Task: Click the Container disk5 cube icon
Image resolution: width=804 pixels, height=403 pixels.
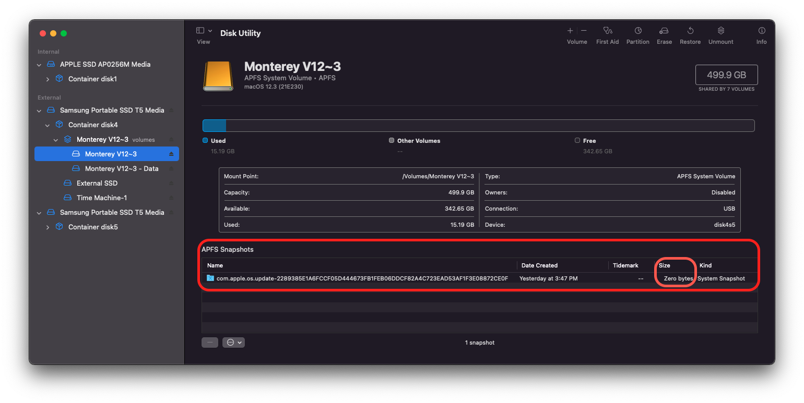Action: pos(59,227)
